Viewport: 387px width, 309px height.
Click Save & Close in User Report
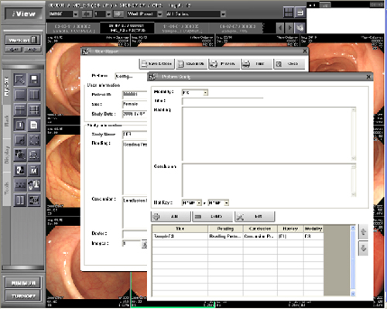click(x=157, y=64)
